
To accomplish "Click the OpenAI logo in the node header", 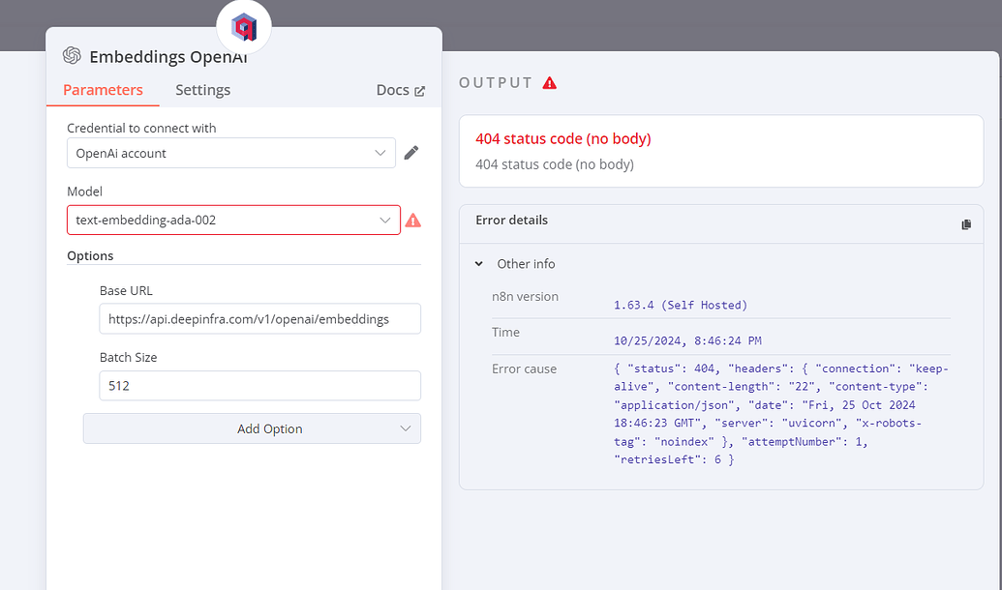I will click(x=72, y=57).
